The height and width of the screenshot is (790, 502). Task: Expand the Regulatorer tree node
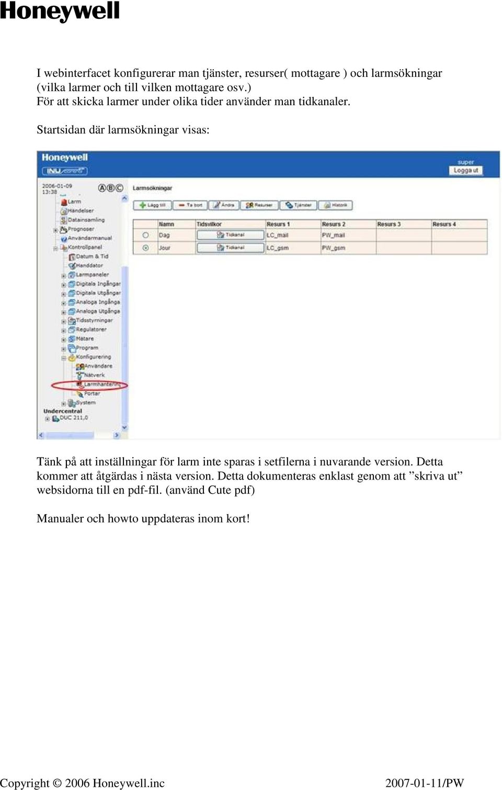[x=64, y=330]
